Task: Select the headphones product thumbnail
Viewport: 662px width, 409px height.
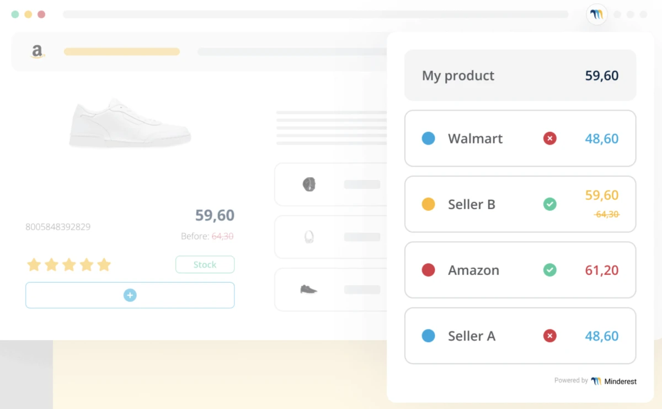Action: coord(309,237)
